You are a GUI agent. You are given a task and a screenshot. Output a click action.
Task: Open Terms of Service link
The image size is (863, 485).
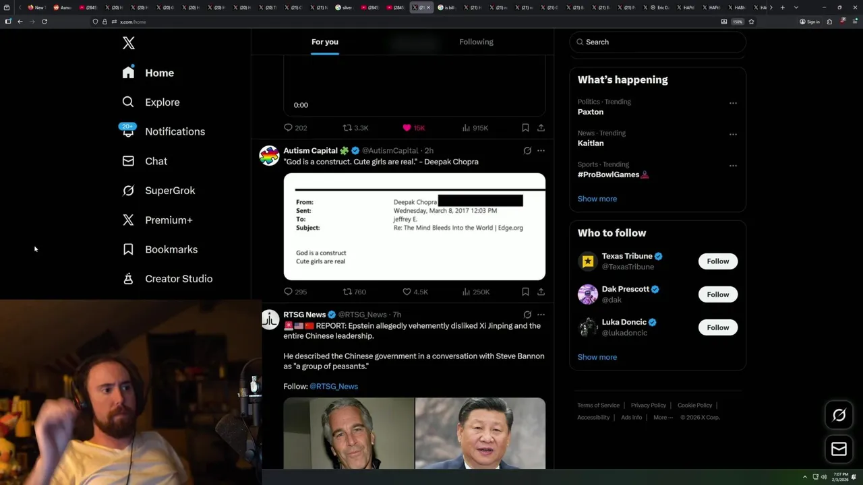click(598, 406)
